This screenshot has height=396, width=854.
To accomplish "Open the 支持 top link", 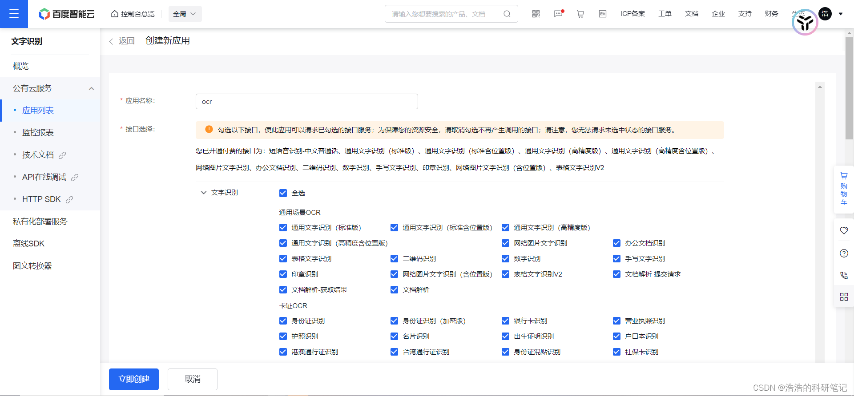I will tap(745, 14).
